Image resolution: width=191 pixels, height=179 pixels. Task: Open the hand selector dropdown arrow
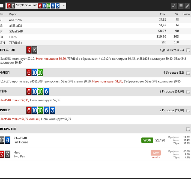pyautogui.click(x=64, y=6)
